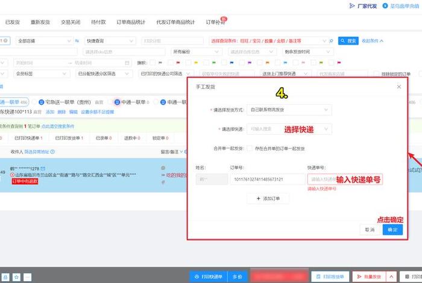Click 取消 to cancel the dialog
This screenshot has width=422, height=283.
pyautogui.click(x=370, y=230)
